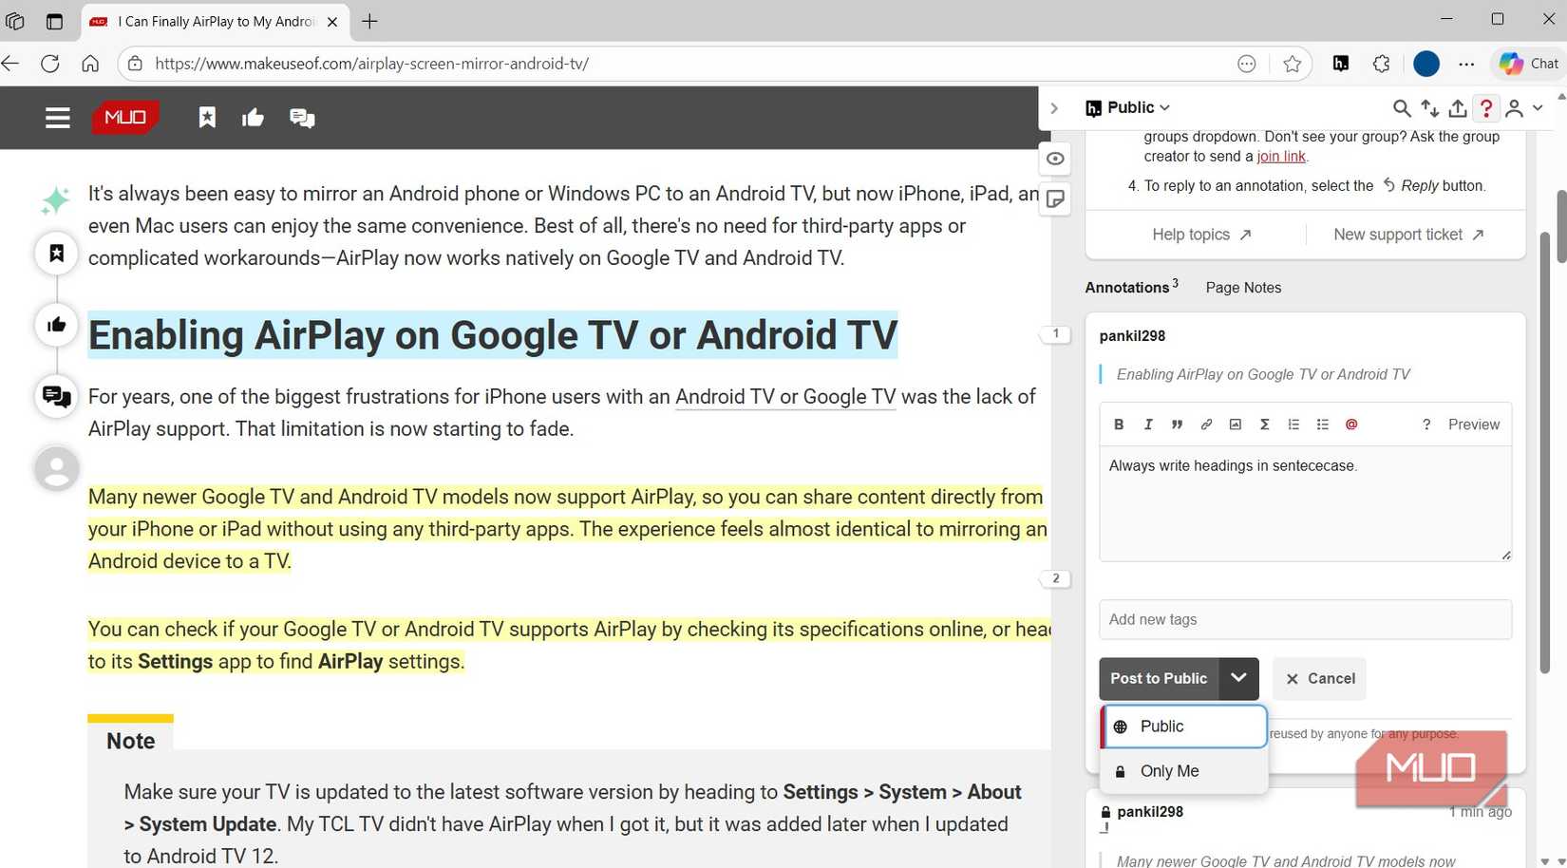Expand the Post to Public arrow menu

pos(1238,678)
